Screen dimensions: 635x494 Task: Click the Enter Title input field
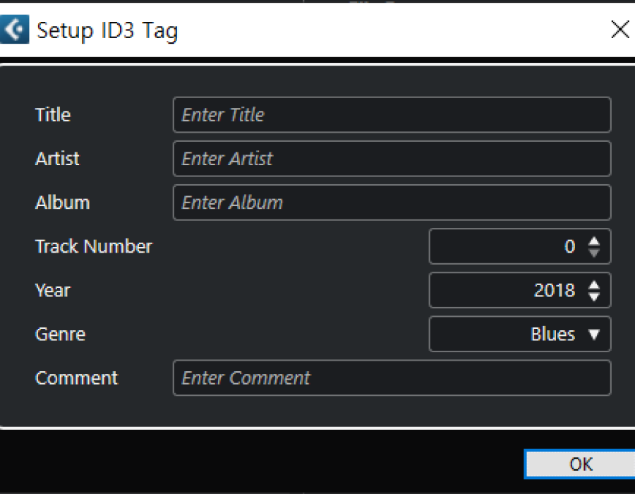392,114
